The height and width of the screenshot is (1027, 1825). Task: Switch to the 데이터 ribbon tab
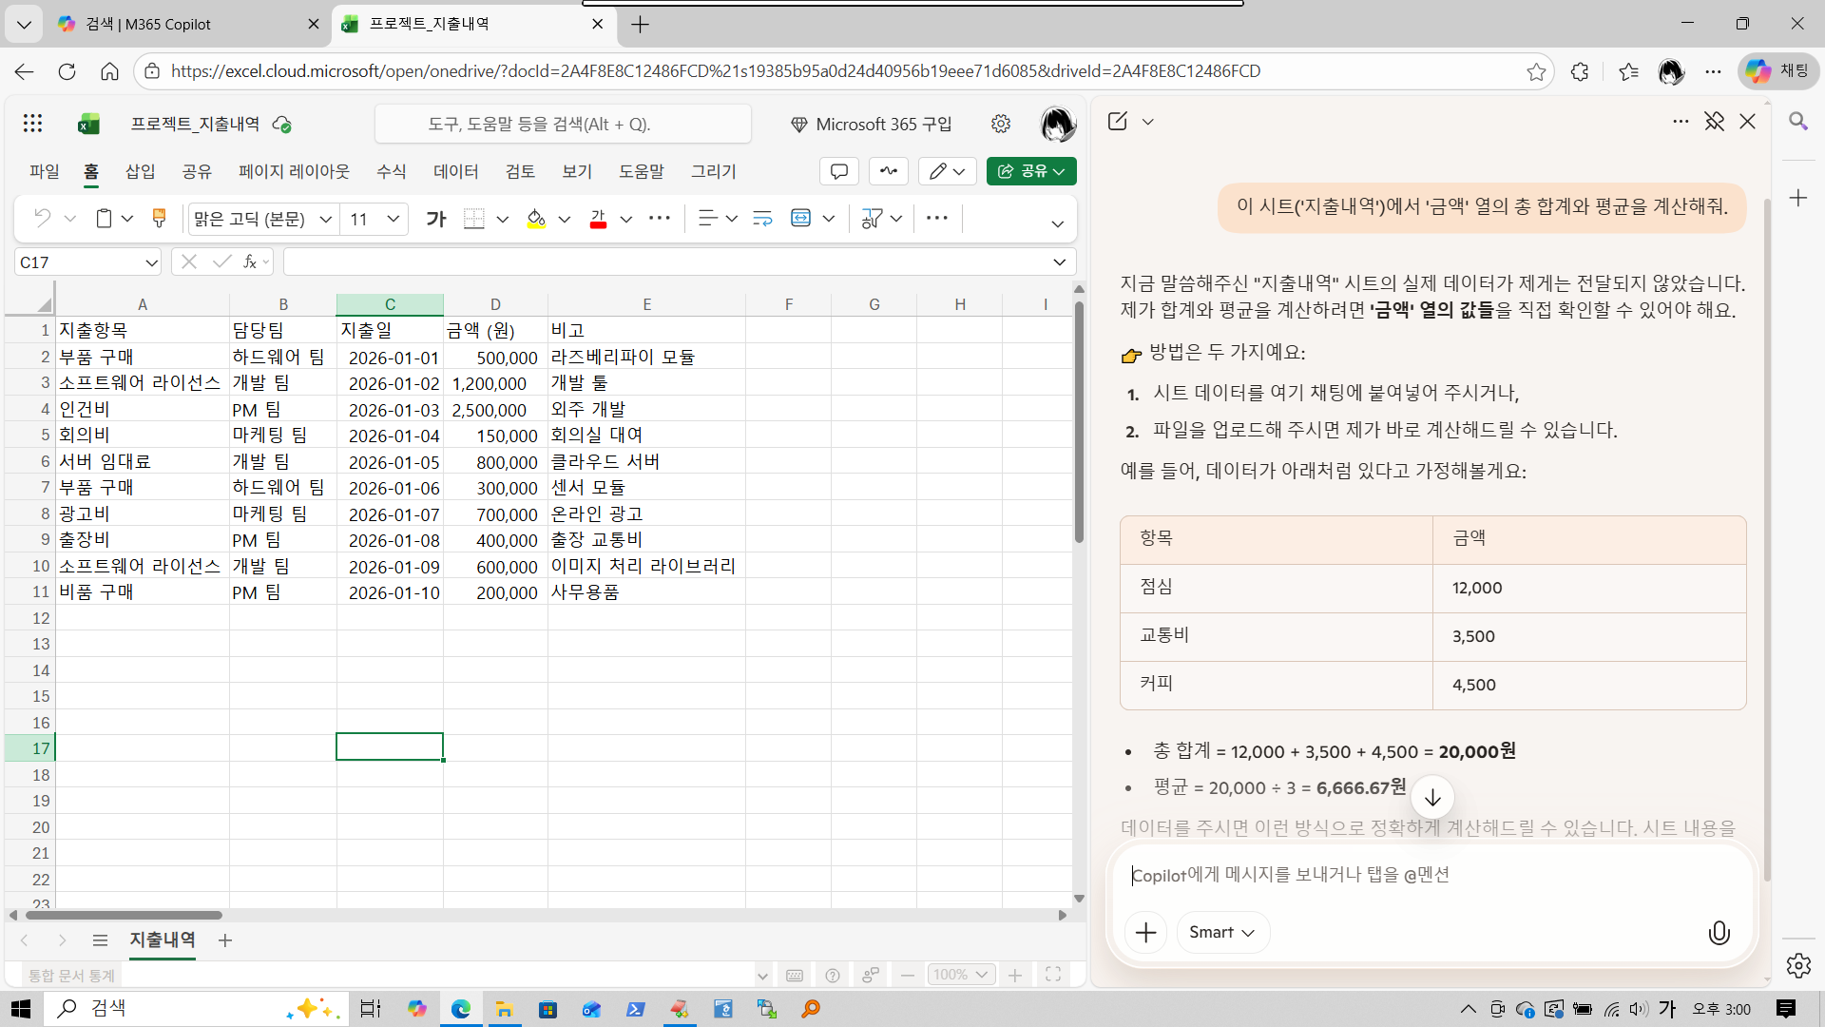(455, 171)
